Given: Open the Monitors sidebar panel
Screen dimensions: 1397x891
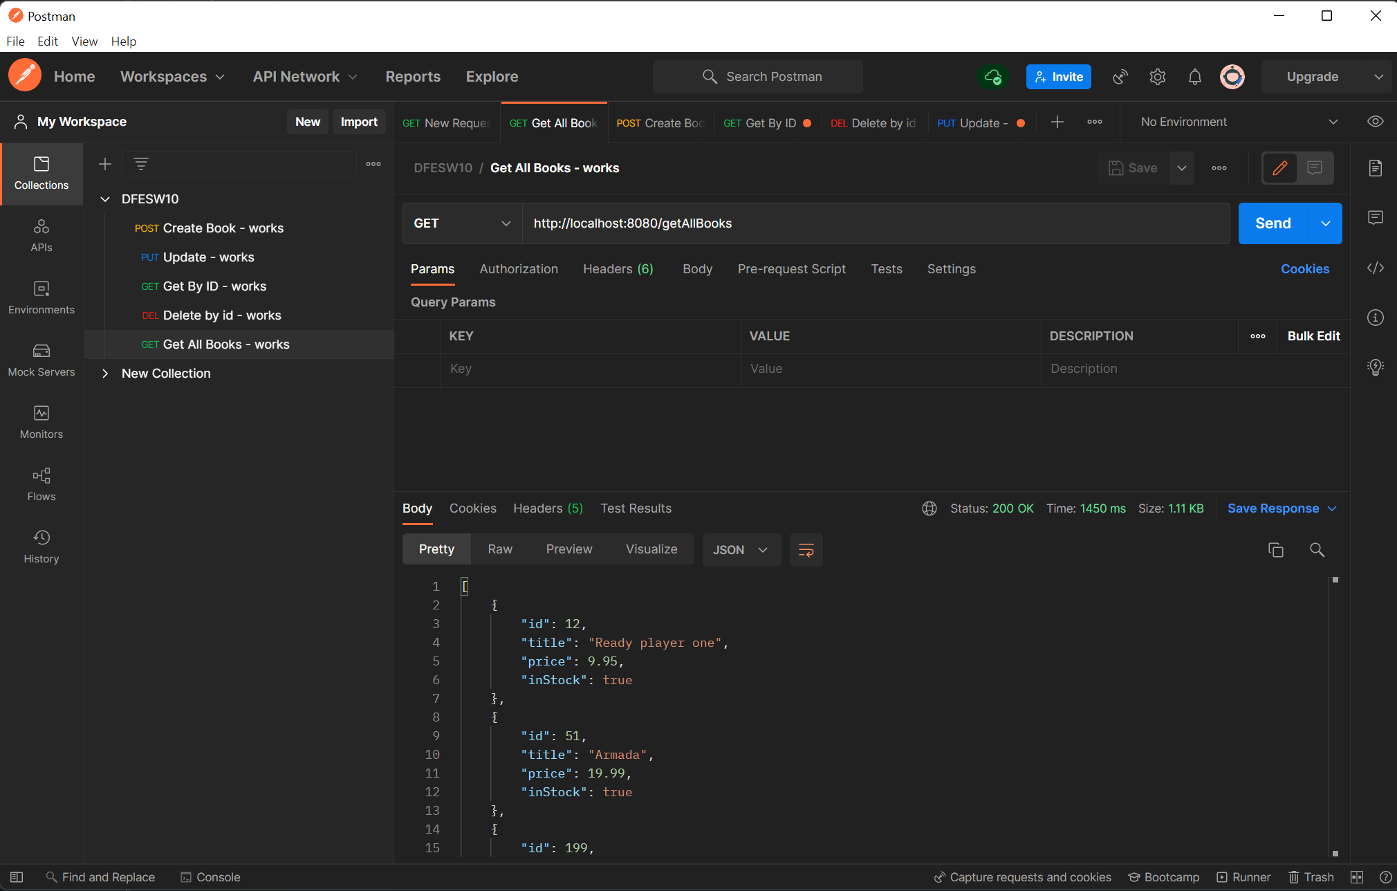Looking at the screenshot, I should [x=41, y=423].
